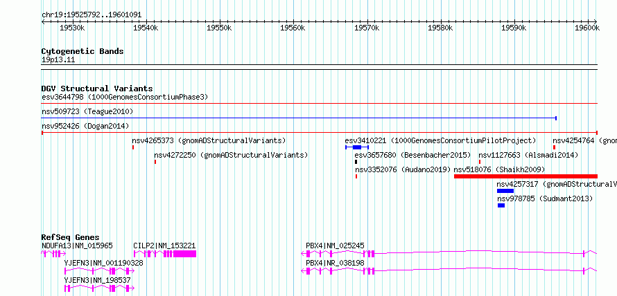This screenshot has height=296, width=617.
Task: Click the YJEFN3 NM_198537 gene model glyph
Action: click(x=99, y=288)
